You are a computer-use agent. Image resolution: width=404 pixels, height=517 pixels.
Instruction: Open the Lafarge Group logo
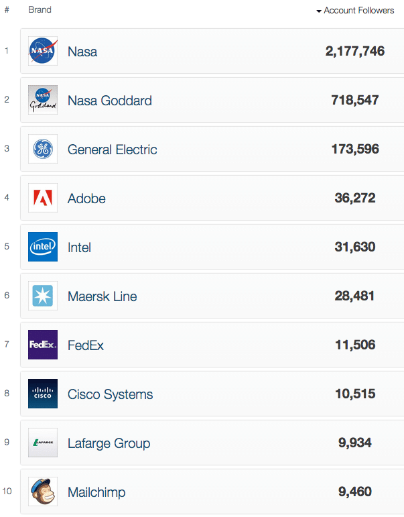(x=43, y=443)
